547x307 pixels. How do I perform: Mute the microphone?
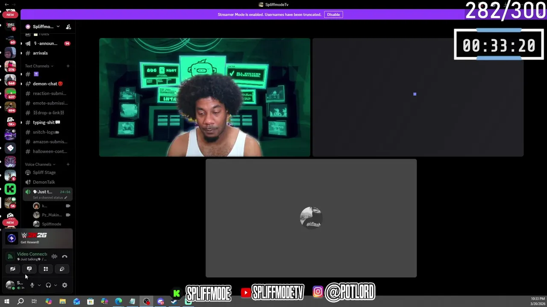(x=32, y=285)
